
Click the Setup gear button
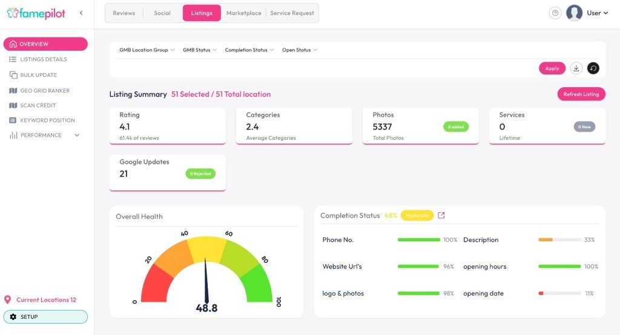(x=45, y=317)
